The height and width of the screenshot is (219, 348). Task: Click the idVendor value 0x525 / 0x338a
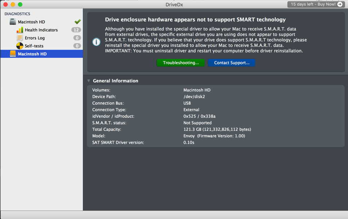[x=200, y=116]
